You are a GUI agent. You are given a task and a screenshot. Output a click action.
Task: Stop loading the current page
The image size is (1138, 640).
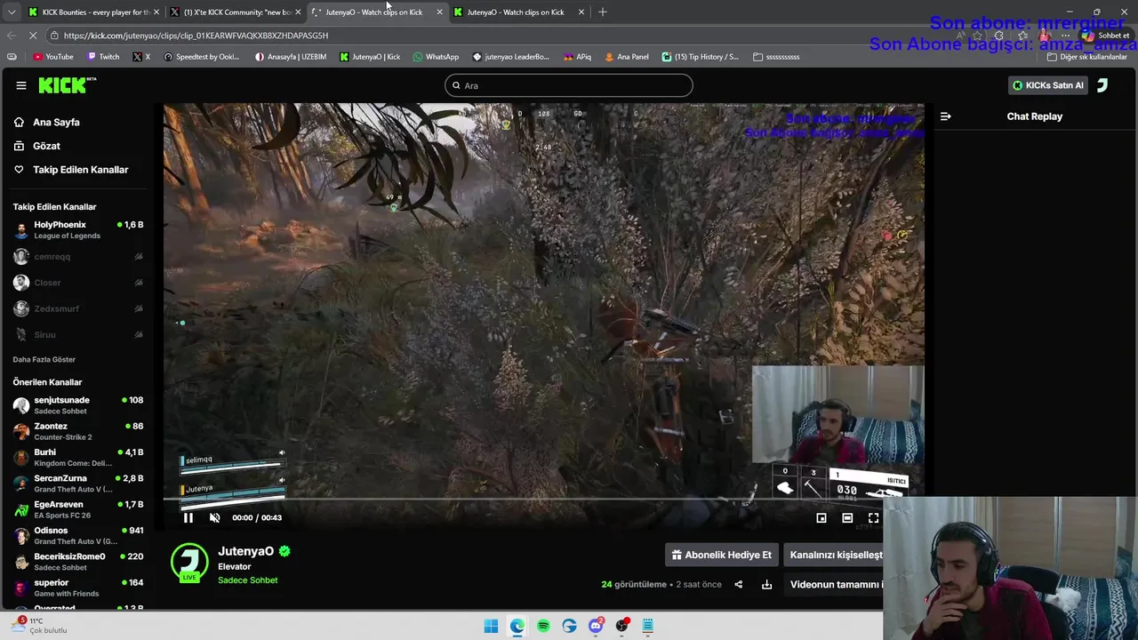click(33, 36)
